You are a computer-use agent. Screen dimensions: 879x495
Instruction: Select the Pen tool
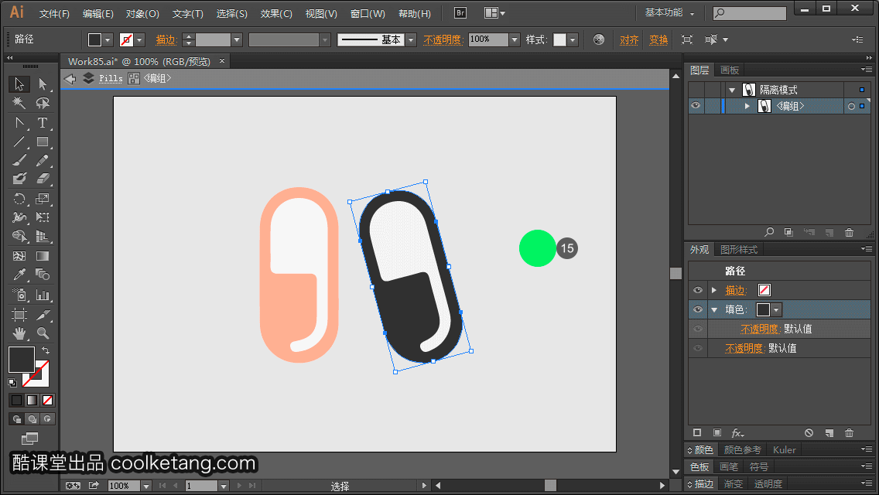[x=19, y=122]
